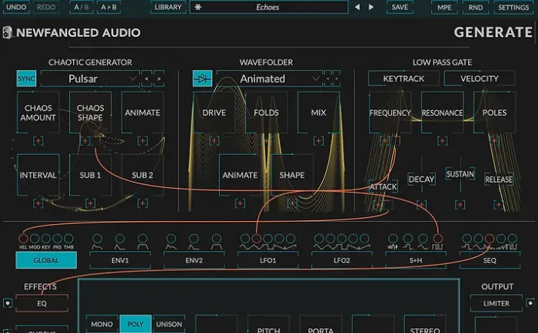
Task: Open the LIBRARY browser
Action: tap(168, 7)
